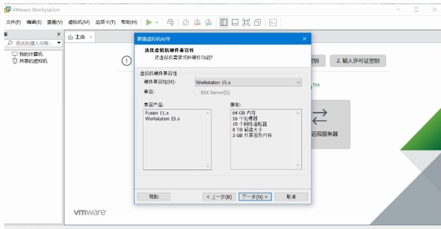Open the 选项卡(T) menu
Screen dimensions: 441x229
point(105,22)
